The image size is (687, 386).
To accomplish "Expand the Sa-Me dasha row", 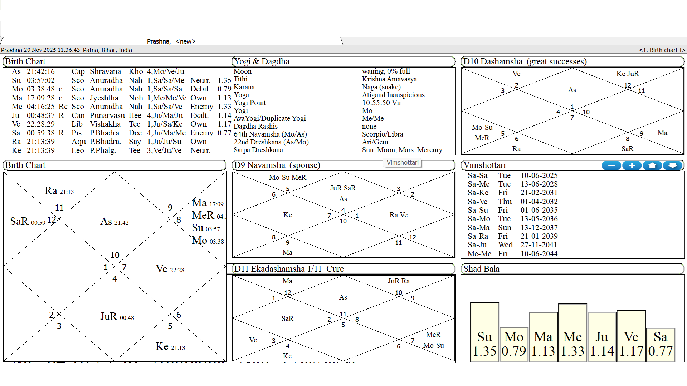I will click(x=478, y=184).
